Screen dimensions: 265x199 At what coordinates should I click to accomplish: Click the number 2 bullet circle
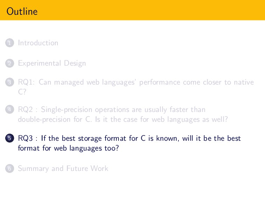[x=9, y=63]
